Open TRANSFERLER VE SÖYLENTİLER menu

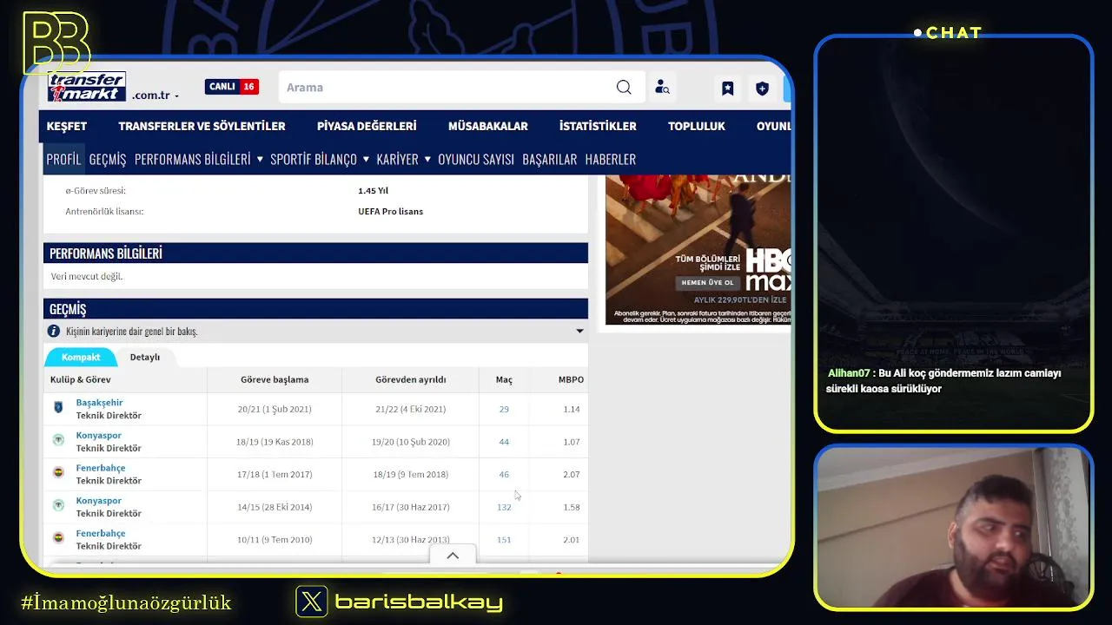(x=202, y=126)
